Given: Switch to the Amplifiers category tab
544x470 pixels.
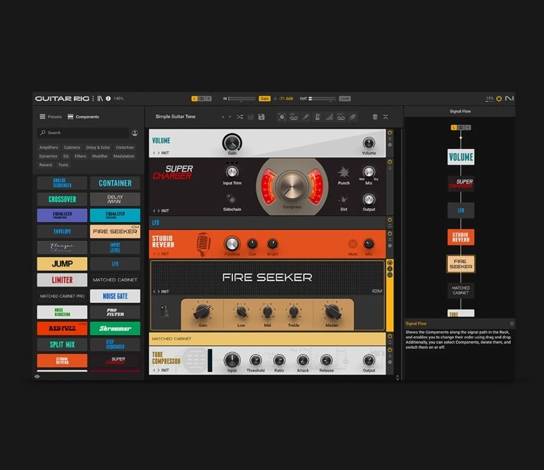Looking at the screenshot, I should 48,147.
